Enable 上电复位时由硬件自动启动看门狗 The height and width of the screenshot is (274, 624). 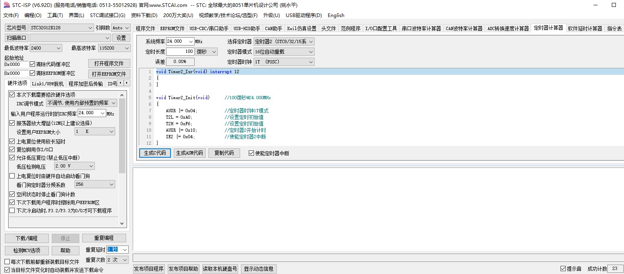coord(12,176)
